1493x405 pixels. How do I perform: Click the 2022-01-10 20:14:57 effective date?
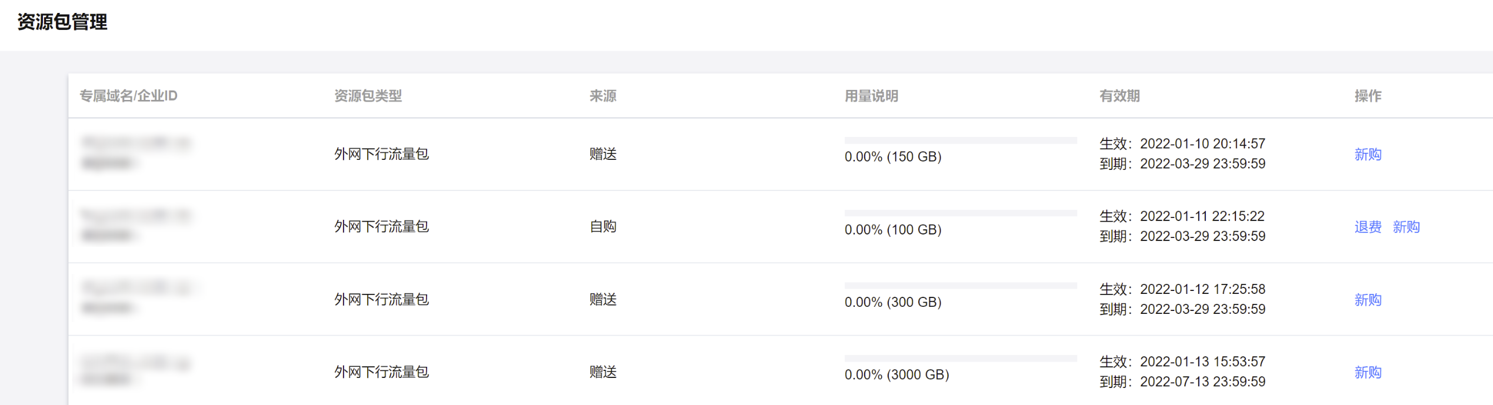1202,144
